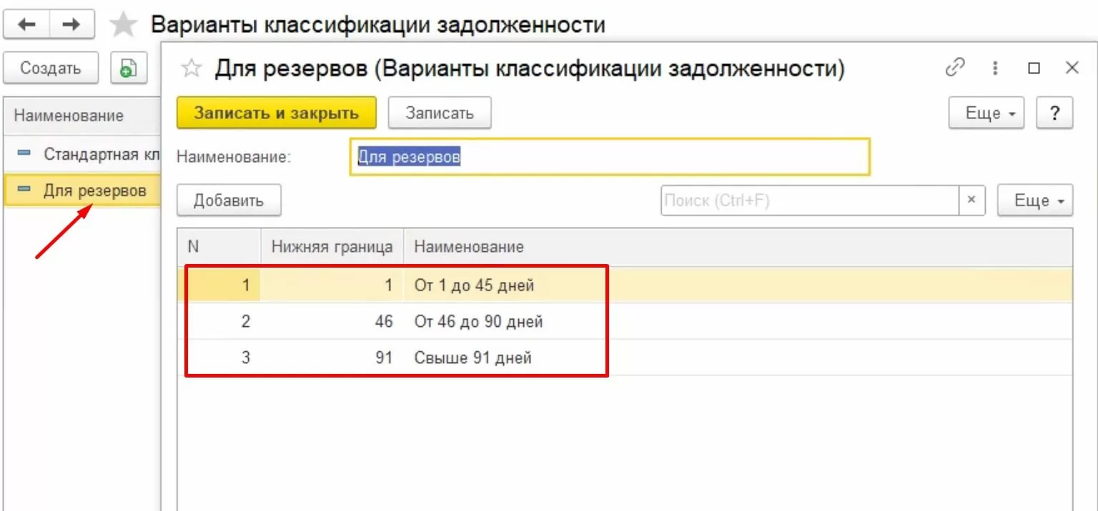This screenshot has height=511, width=1098.
Task: Add main window to favorites with gray star
Action: pyautogui.click(x=123, y=26)
